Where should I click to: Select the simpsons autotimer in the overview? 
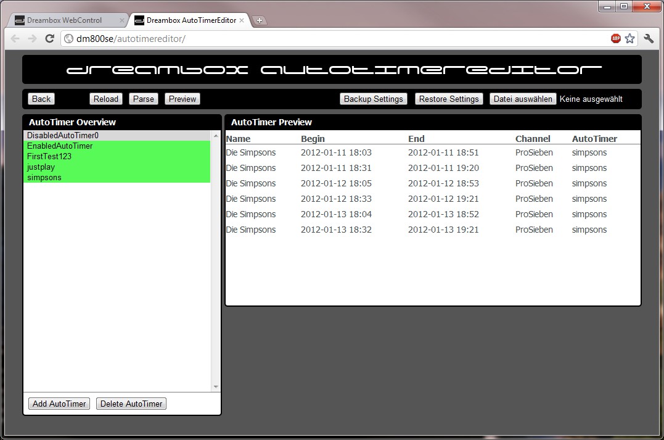tap(117, 178)
